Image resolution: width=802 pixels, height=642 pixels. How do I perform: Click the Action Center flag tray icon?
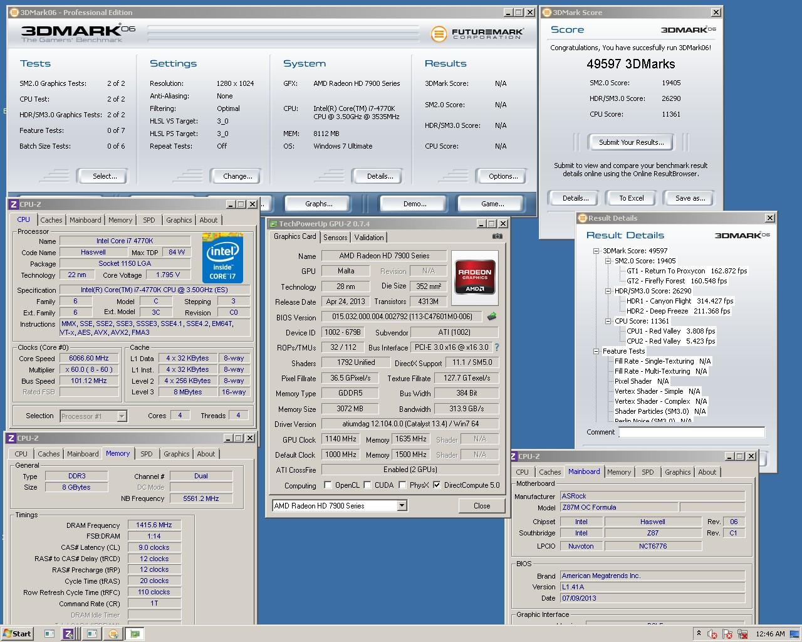(727, 634)
